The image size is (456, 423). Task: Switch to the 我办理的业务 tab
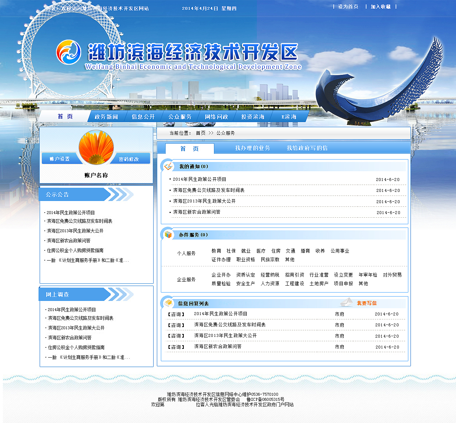tap(253, 148)
